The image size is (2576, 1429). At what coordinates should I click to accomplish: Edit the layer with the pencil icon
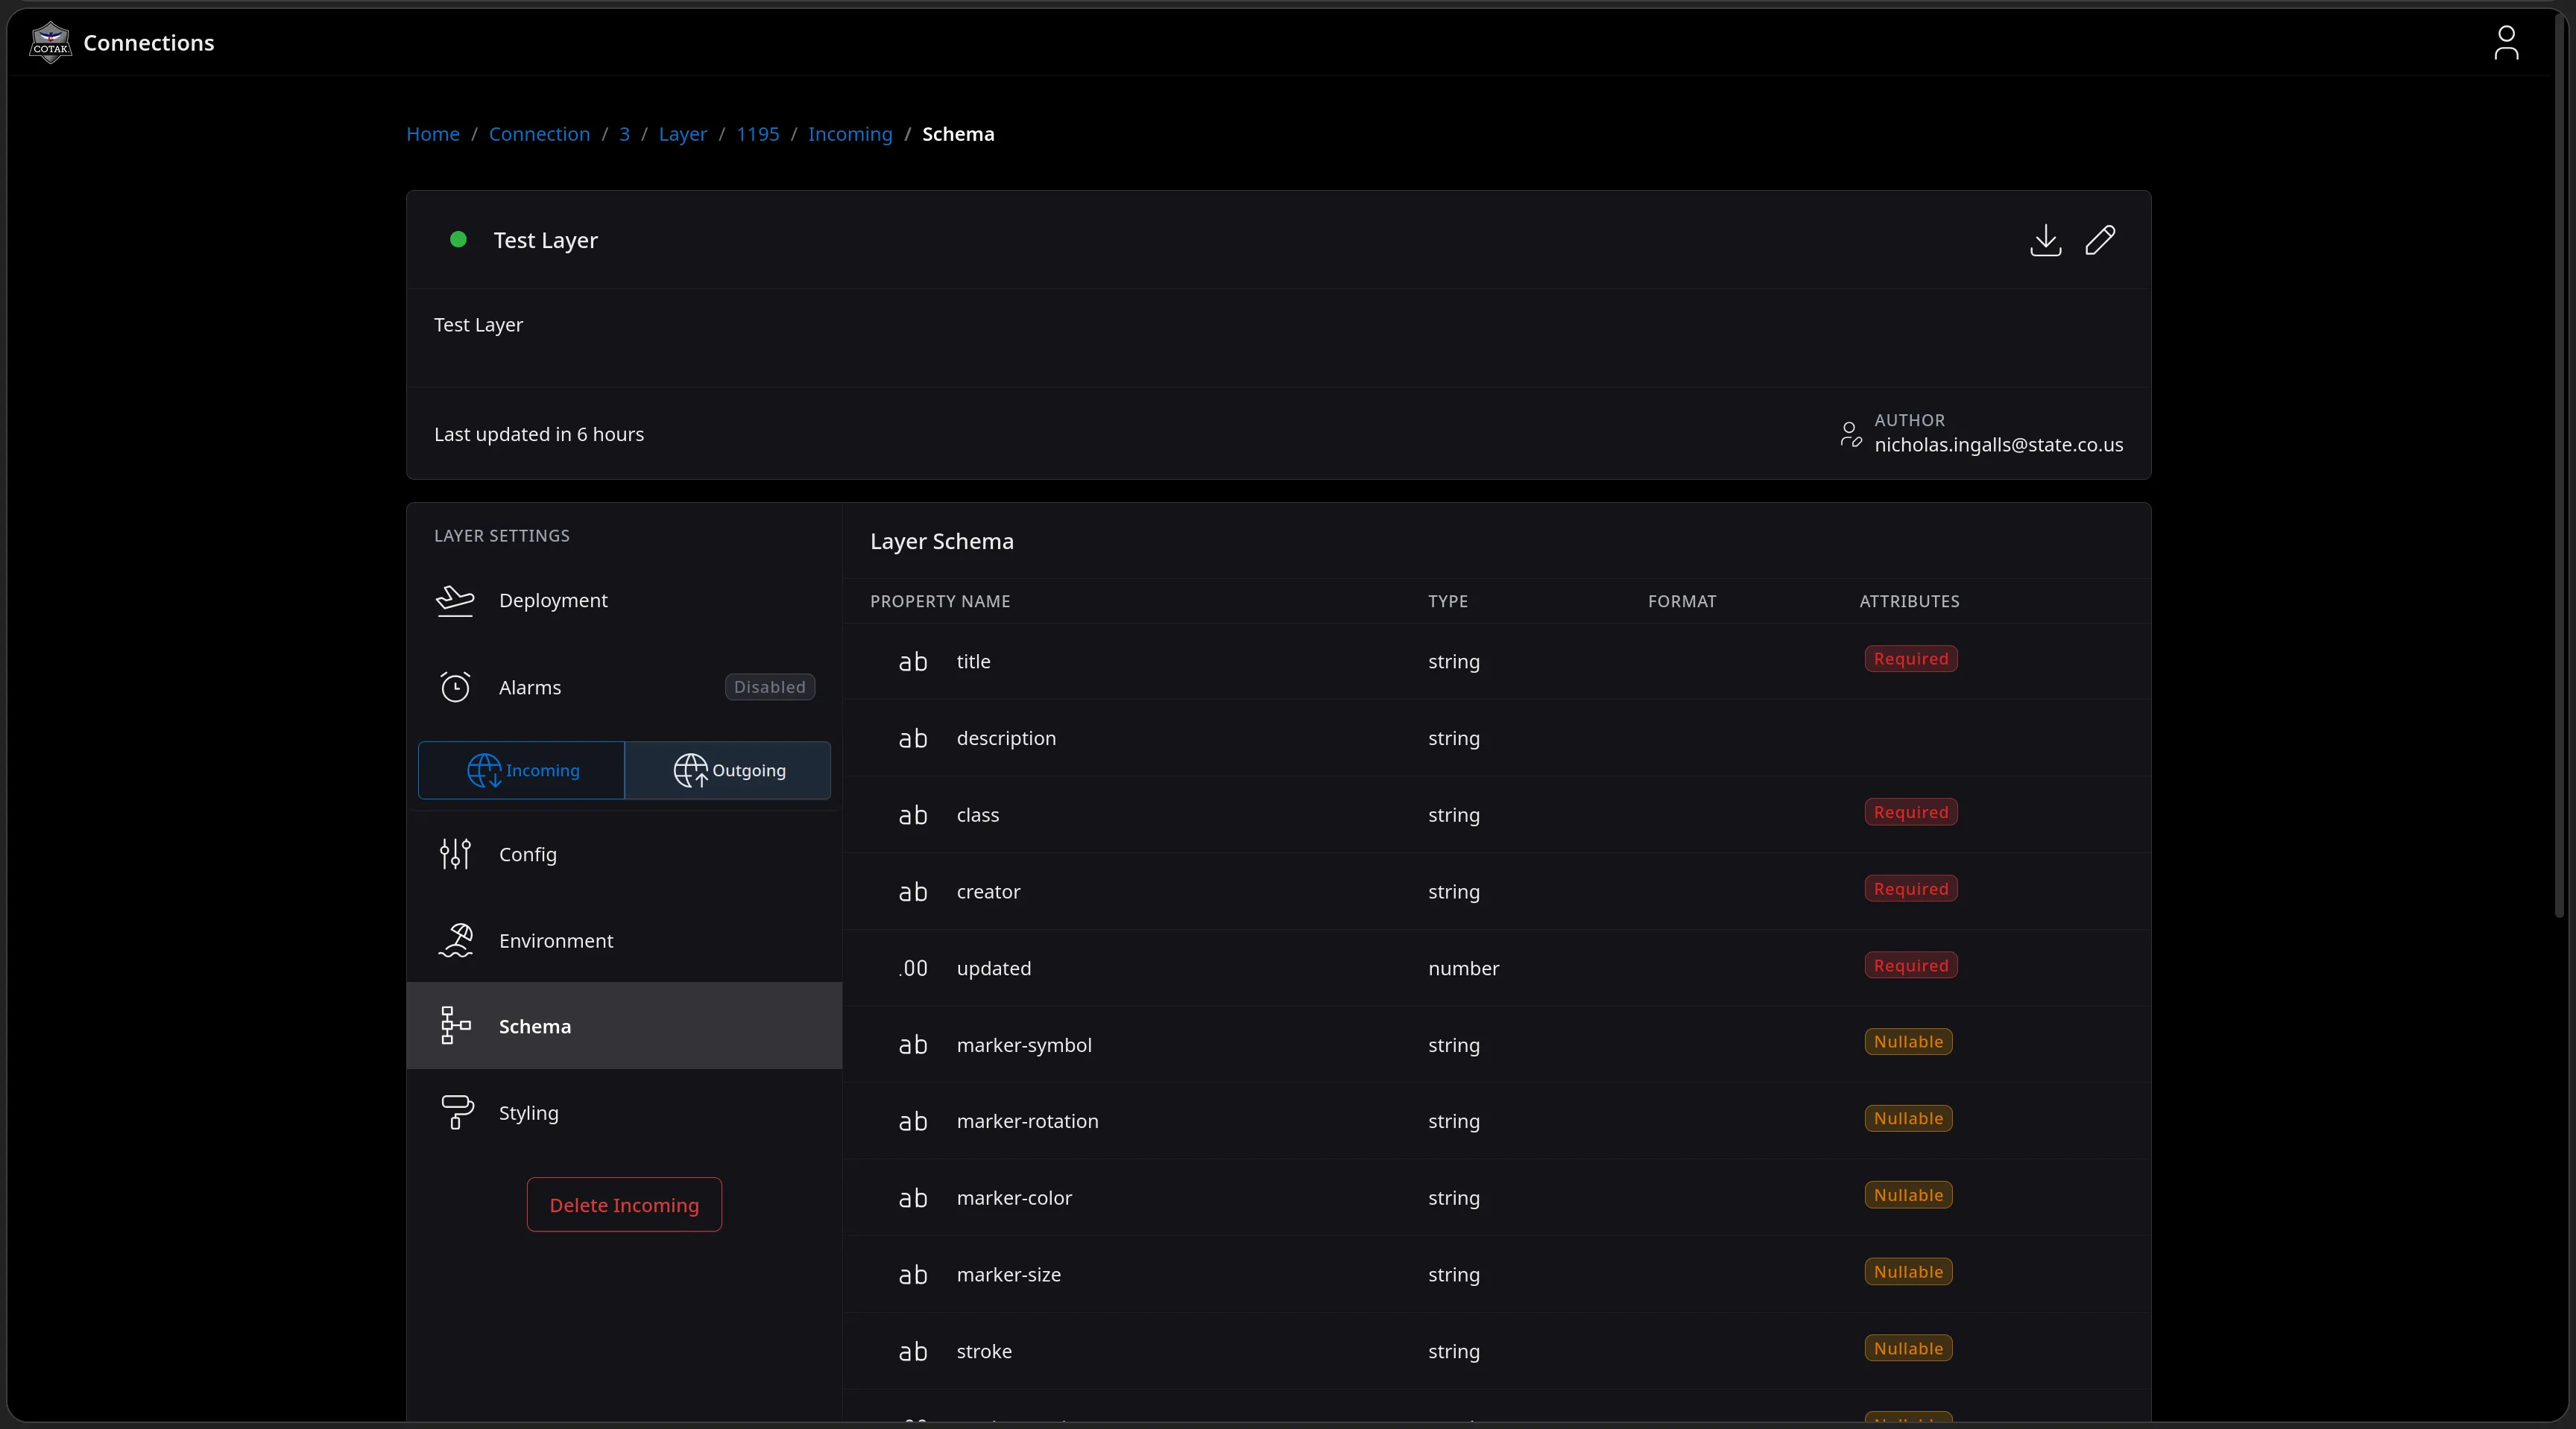point(2100,240)
